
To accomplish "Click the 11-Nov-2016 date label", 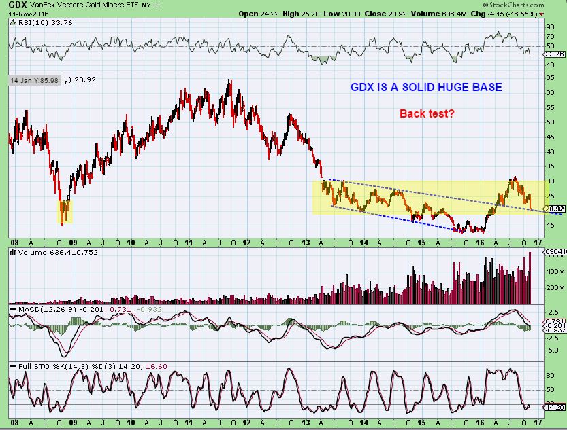I will click(x=29, y=14).
